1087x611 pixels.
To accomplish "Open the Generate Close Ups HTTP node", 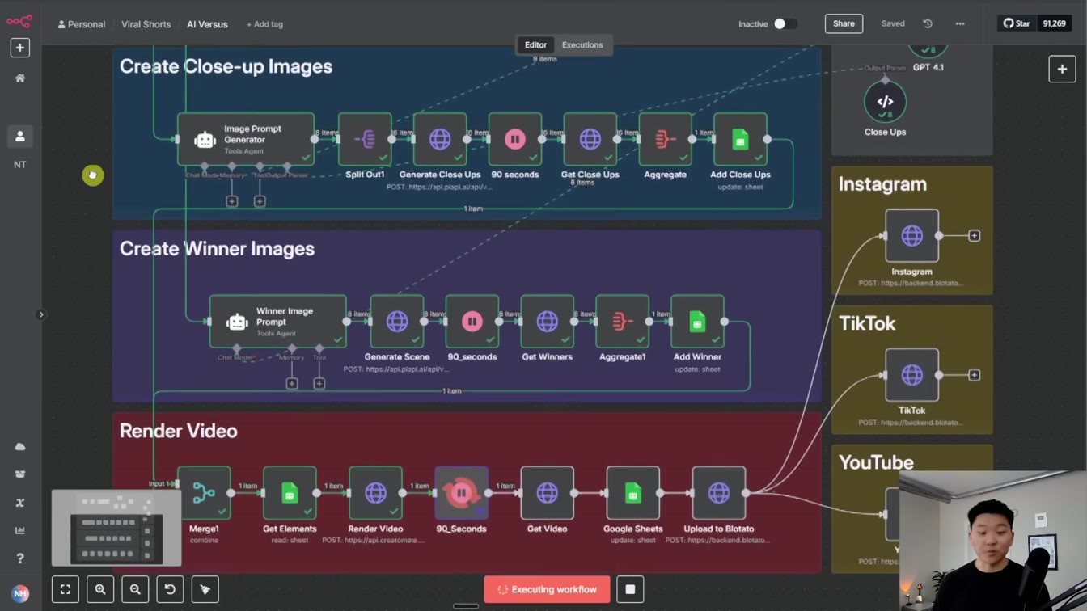I will [x=440, y=139].
